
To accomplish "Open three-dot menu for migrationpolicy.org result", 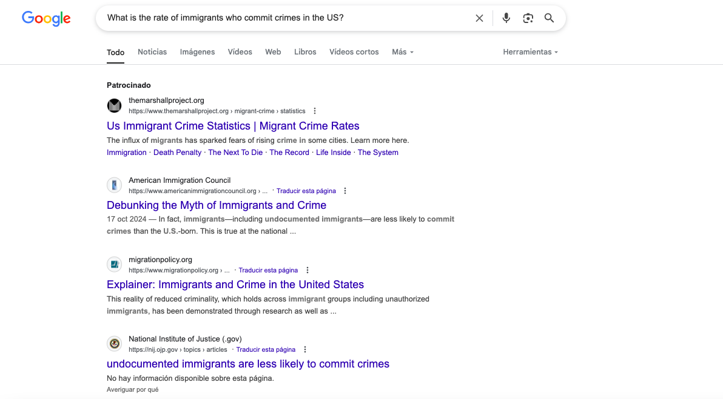I will (x=308, y=270).
